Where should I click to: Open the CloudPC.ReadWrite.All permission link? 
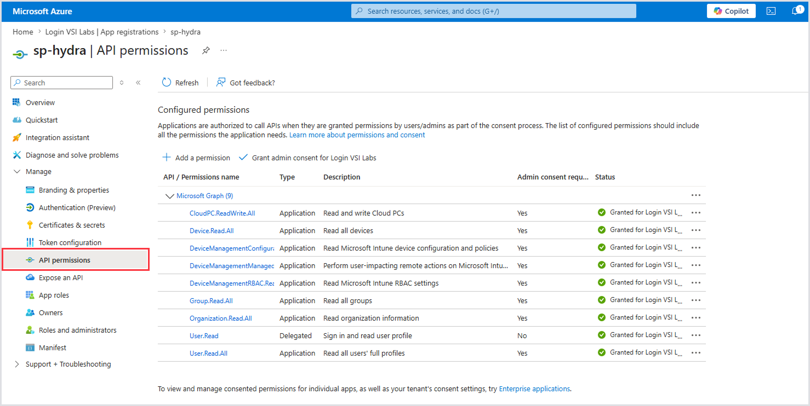point(223,213)
